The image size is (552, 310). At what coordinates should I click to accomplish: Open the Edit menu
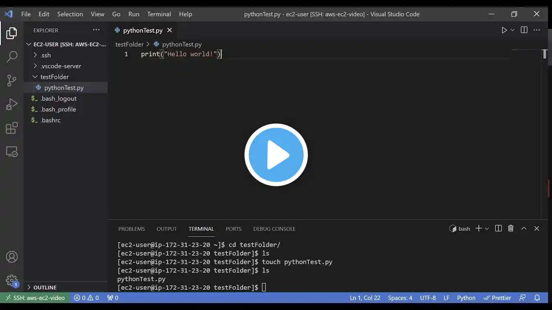coord(44,14)
